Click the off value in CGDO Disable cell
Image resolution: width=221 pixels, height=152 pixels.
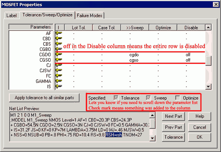tap(188, 55)
